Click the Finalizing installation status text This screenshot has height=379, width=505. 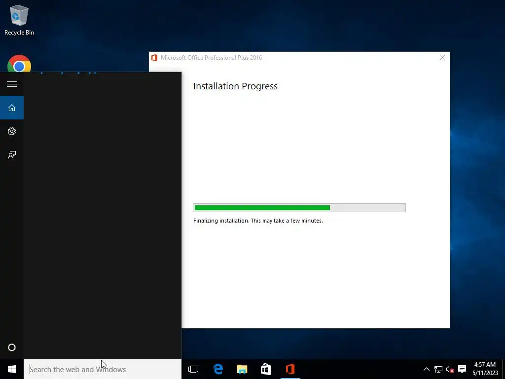pos(258,221)
